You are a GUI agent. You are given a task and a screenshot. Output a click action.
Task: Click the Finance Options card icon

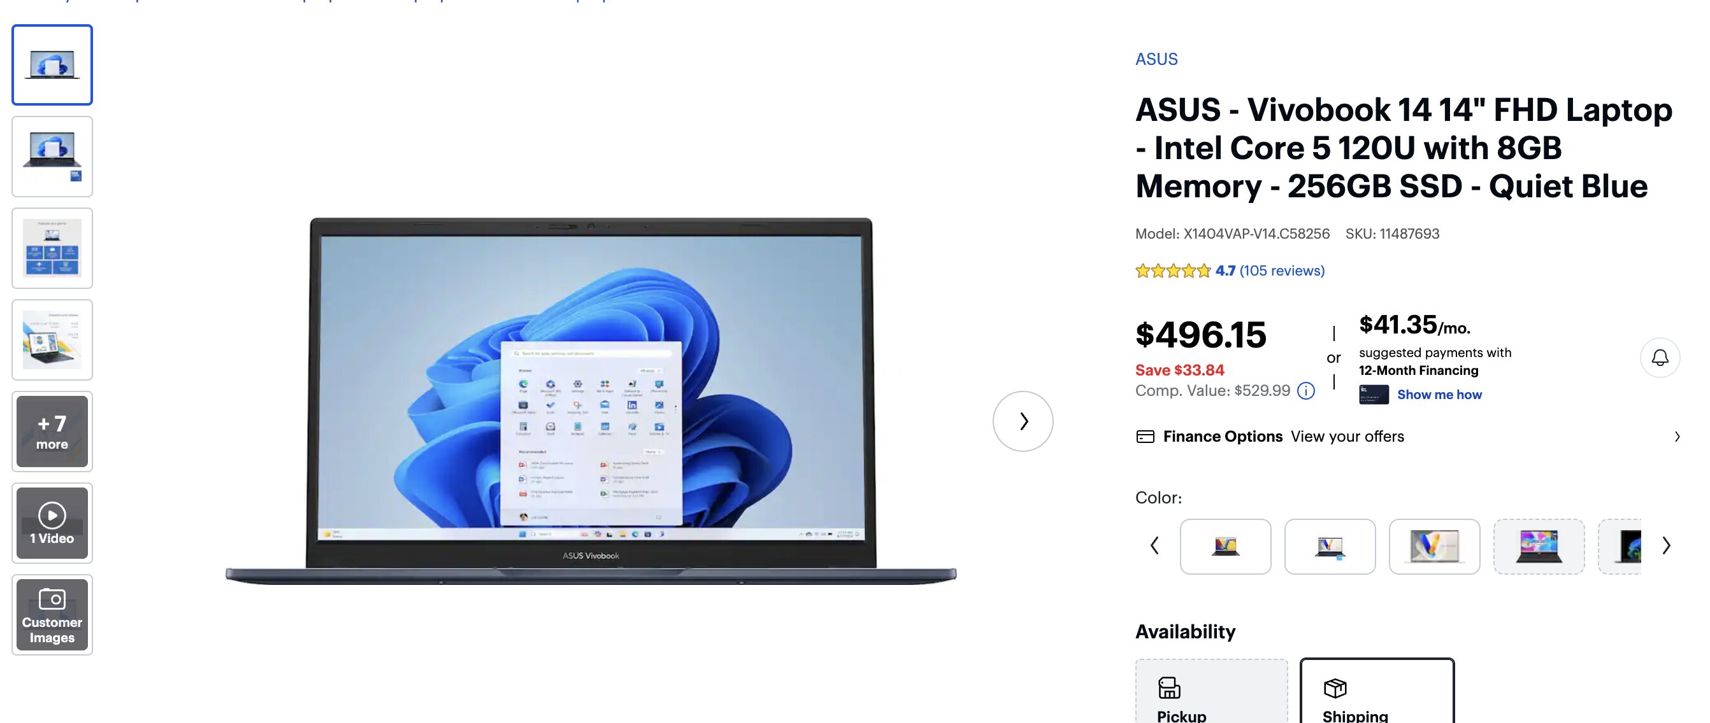click(x=1145, y=437)
